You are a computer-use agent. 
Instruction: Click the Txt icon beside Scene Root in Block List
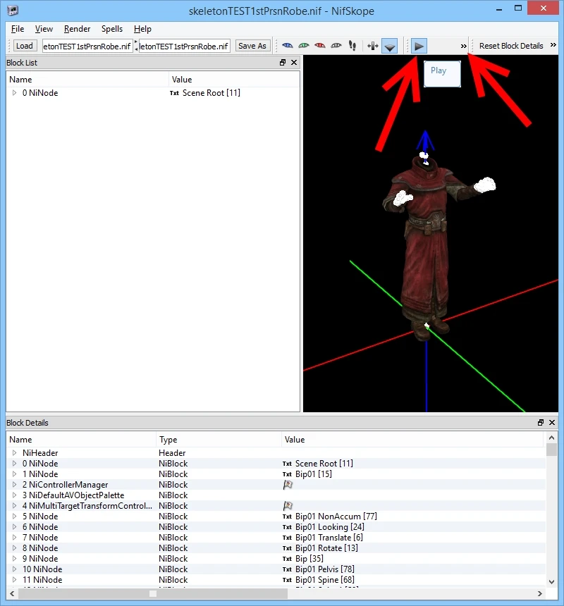click(x=174, y=93)
